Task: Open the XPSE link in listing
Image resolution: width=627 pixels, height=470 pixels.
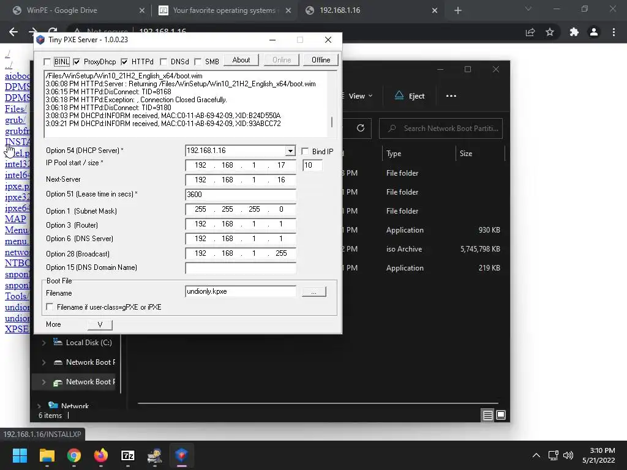Action: coord(17,329)
